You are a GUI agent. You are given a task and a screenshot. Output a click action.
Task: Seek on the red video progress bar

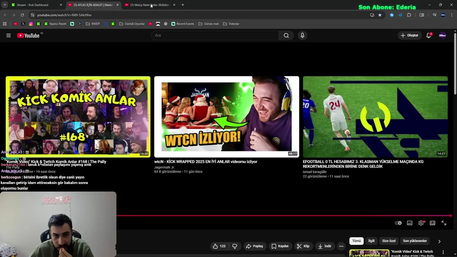point(284,215)
